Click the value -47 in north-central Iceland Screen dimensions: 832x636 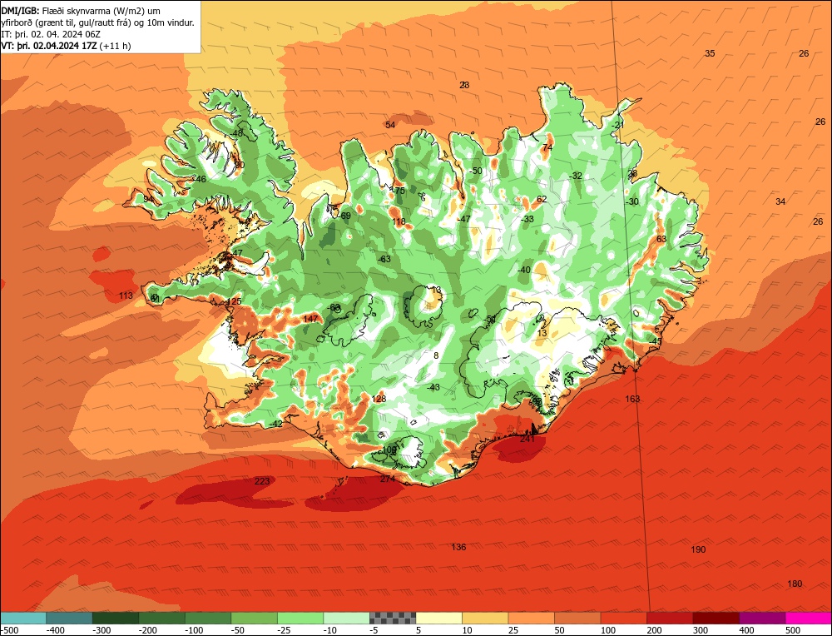[x=463, y=219]
